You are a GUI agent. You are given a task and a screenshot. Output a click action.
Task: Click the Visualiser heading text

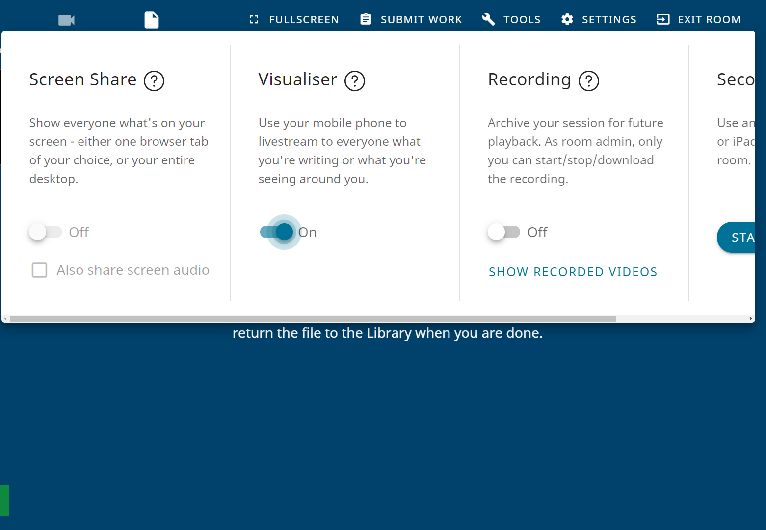click(x=298, y=79)
